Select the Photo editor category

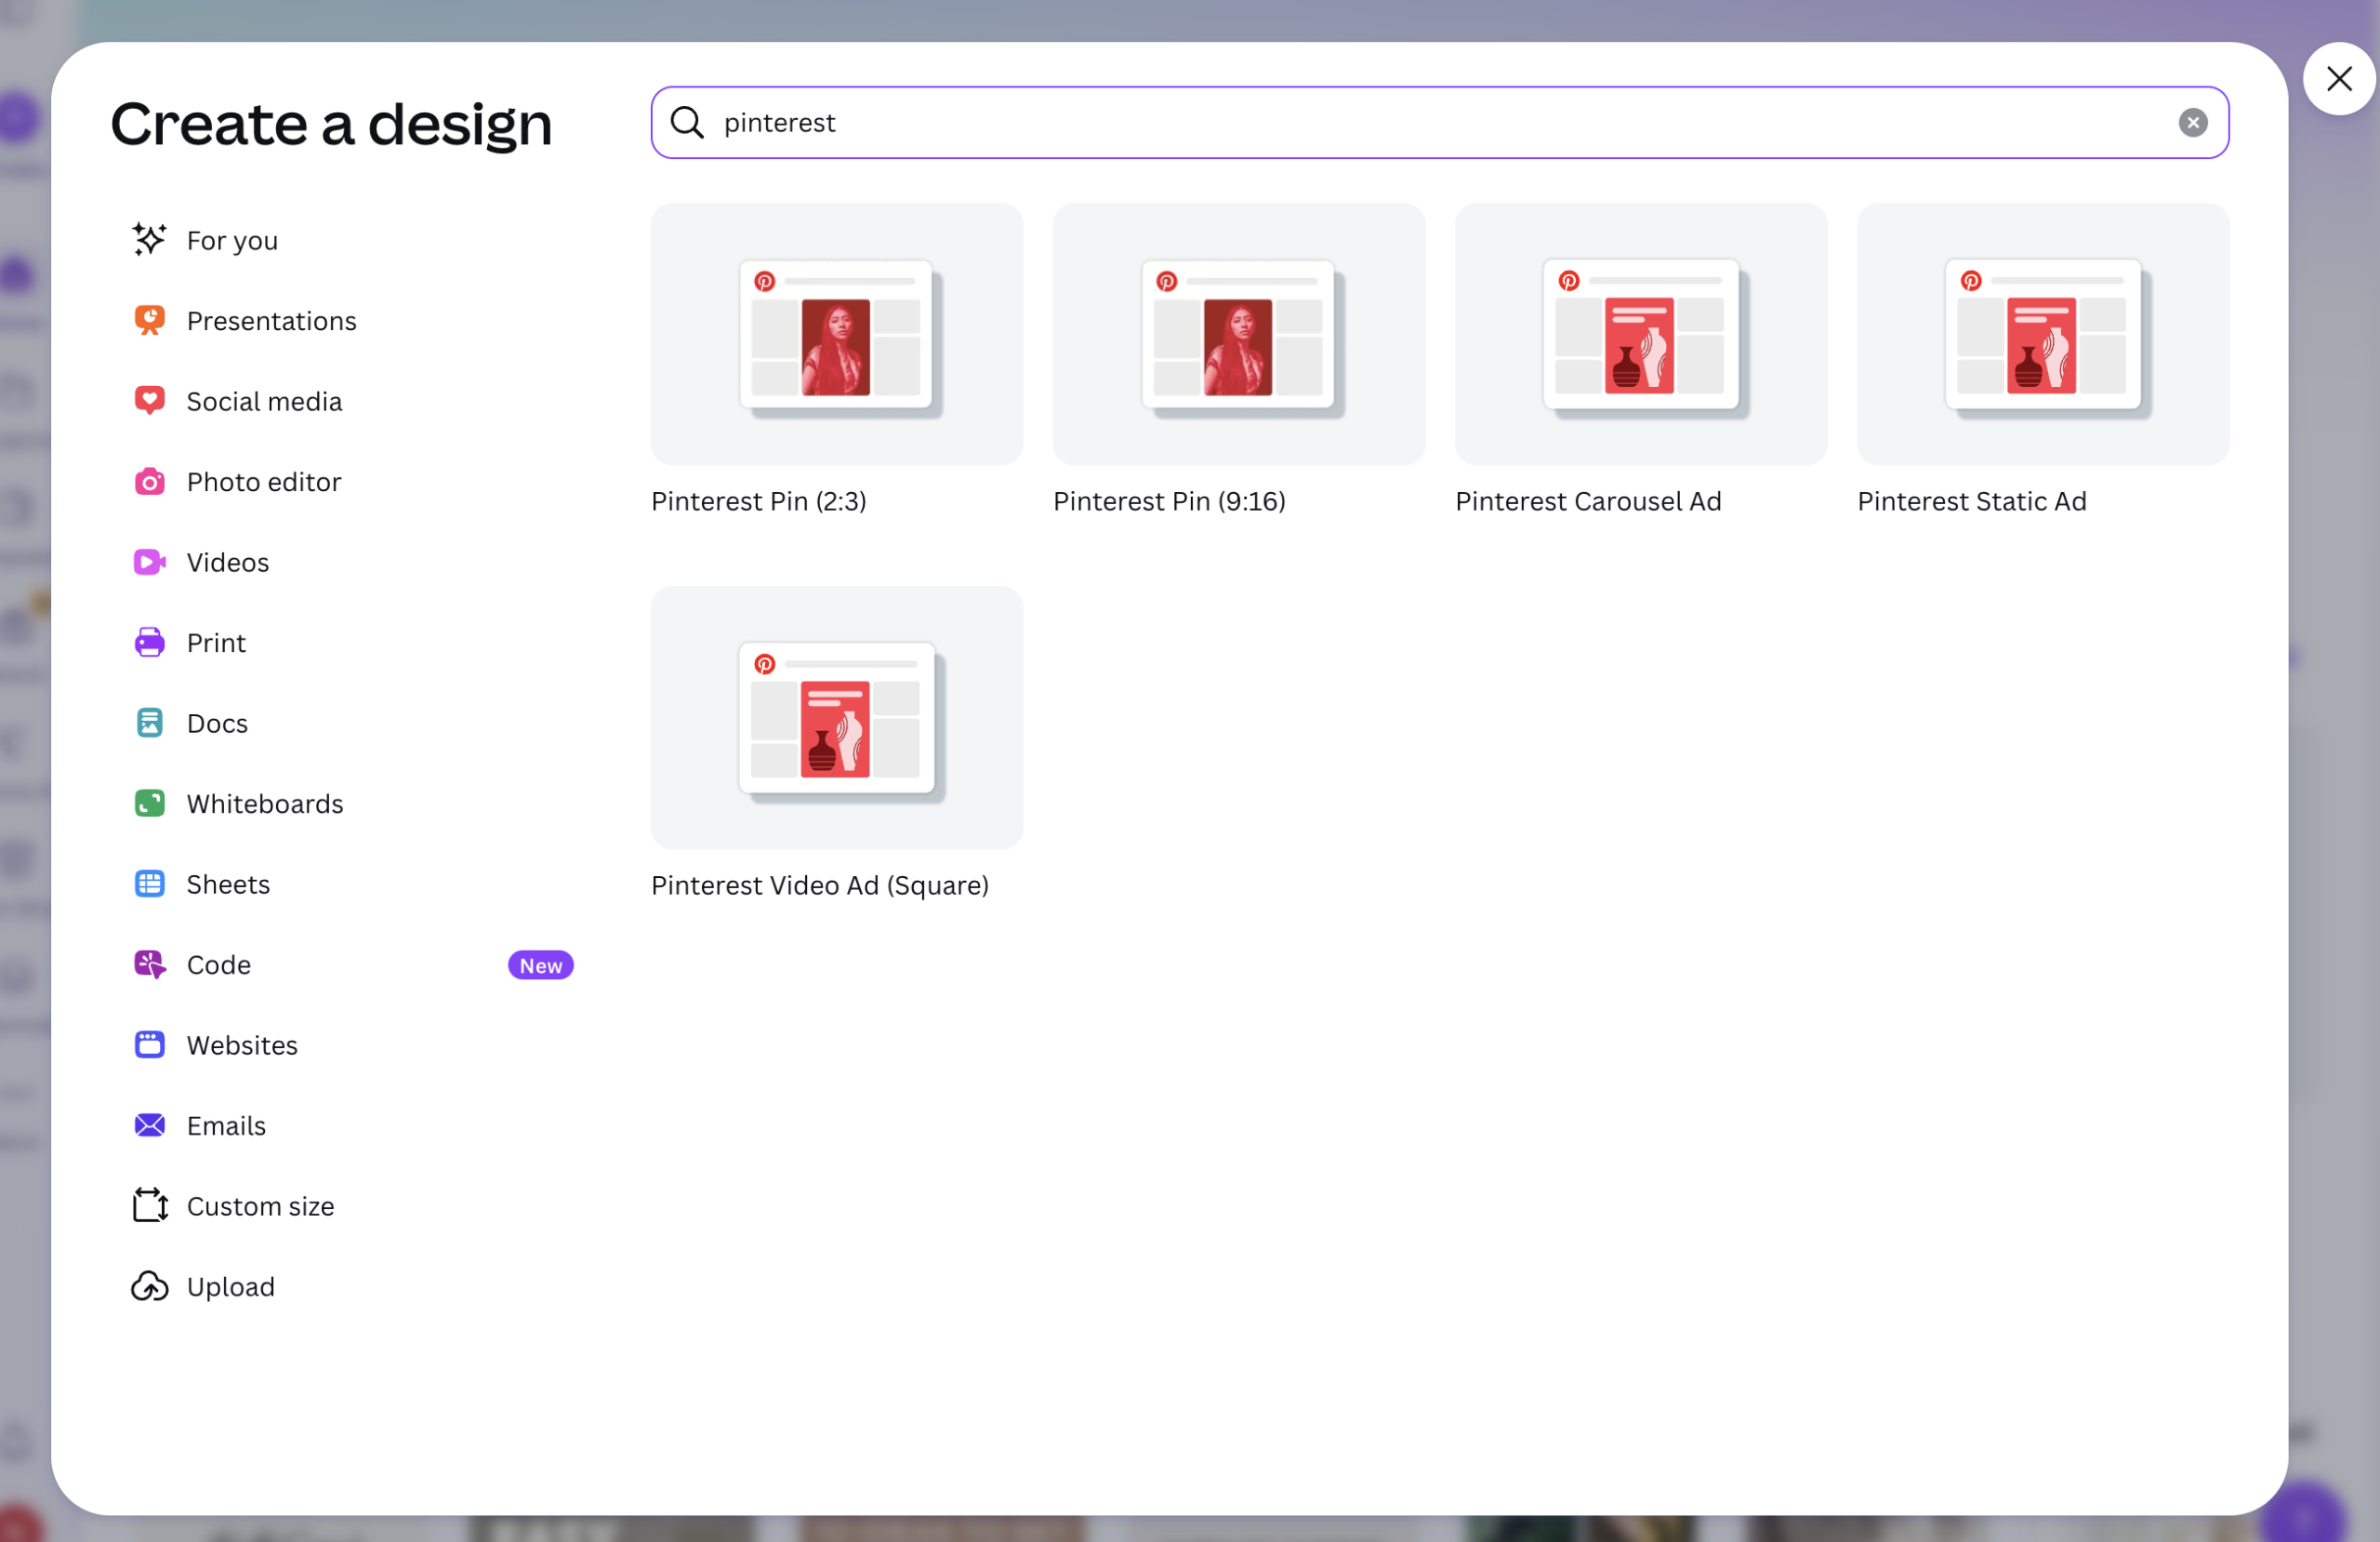[x=264, y=482]
